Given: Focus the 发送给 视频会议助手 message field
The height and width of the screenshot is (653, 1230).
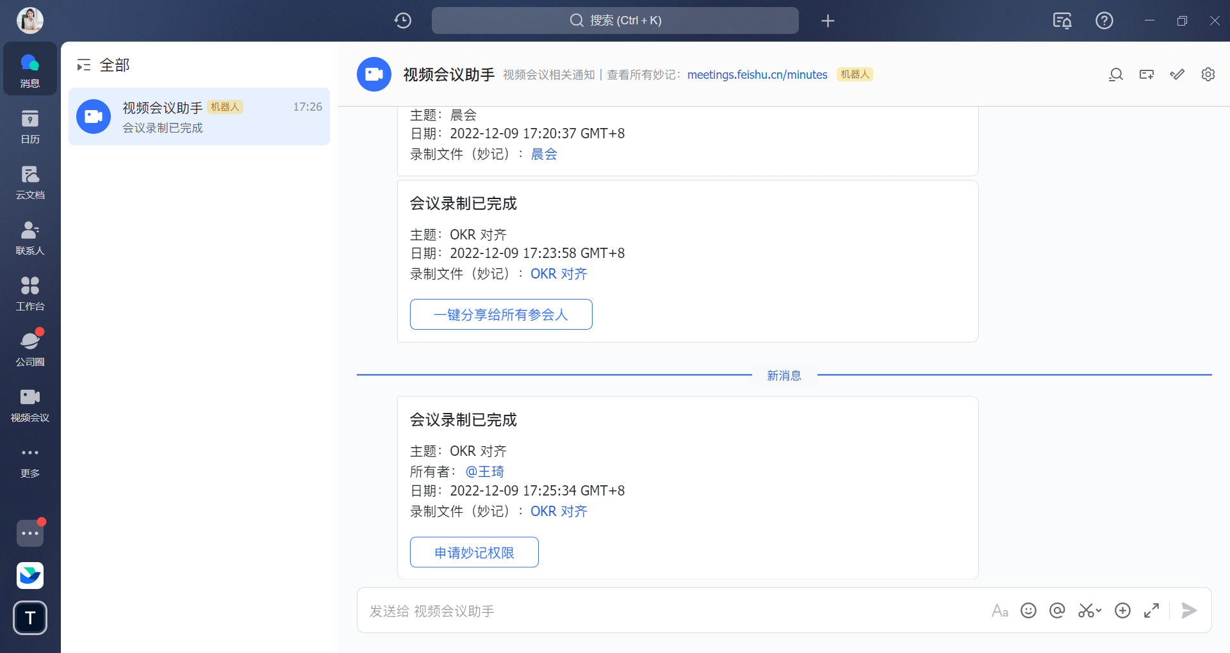Looking at the screenshot, I should pos(641,611).
